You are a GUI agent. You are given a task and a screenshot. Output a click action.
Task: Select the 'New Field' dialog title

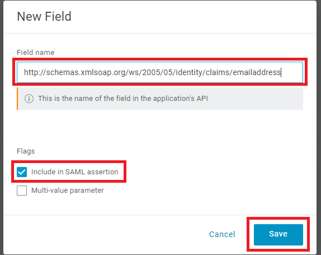[44, 16]
